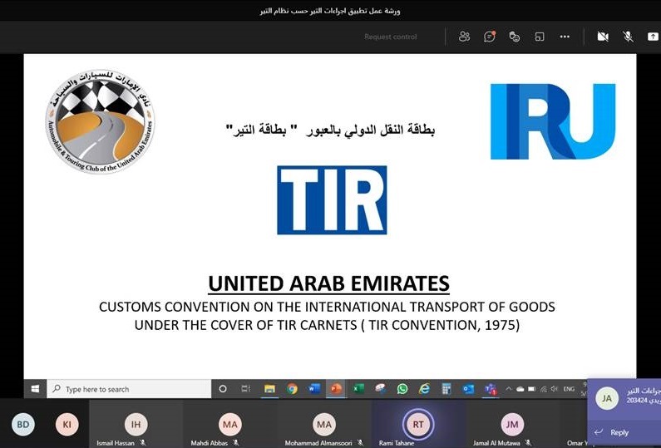Expand hidden system tray icons chevron
This screenshot has width=661, height=448.
click(x=508, y=389)
